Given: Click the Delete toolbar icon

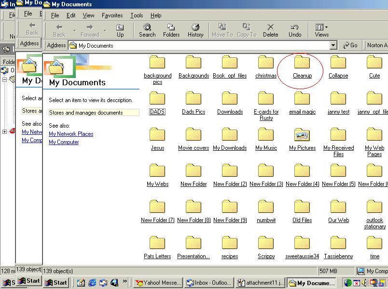Looking at the screenshot, I should (270, 30).
